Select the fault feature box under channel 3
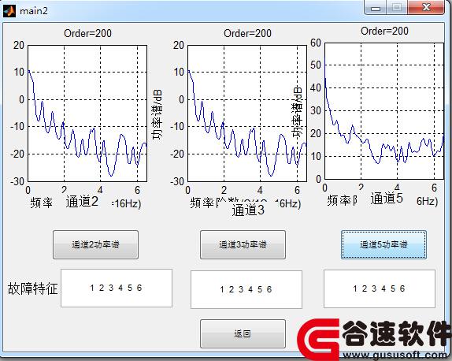The image size is (452, 361). (x=246, y=289)
